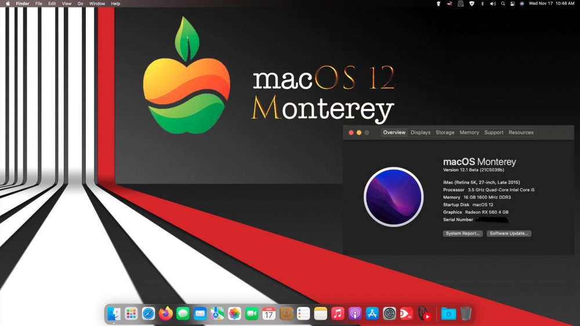Switch to the Memory tab

point(469,132)
